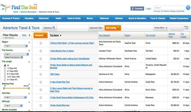Click into the Search input field

point(170,8)
